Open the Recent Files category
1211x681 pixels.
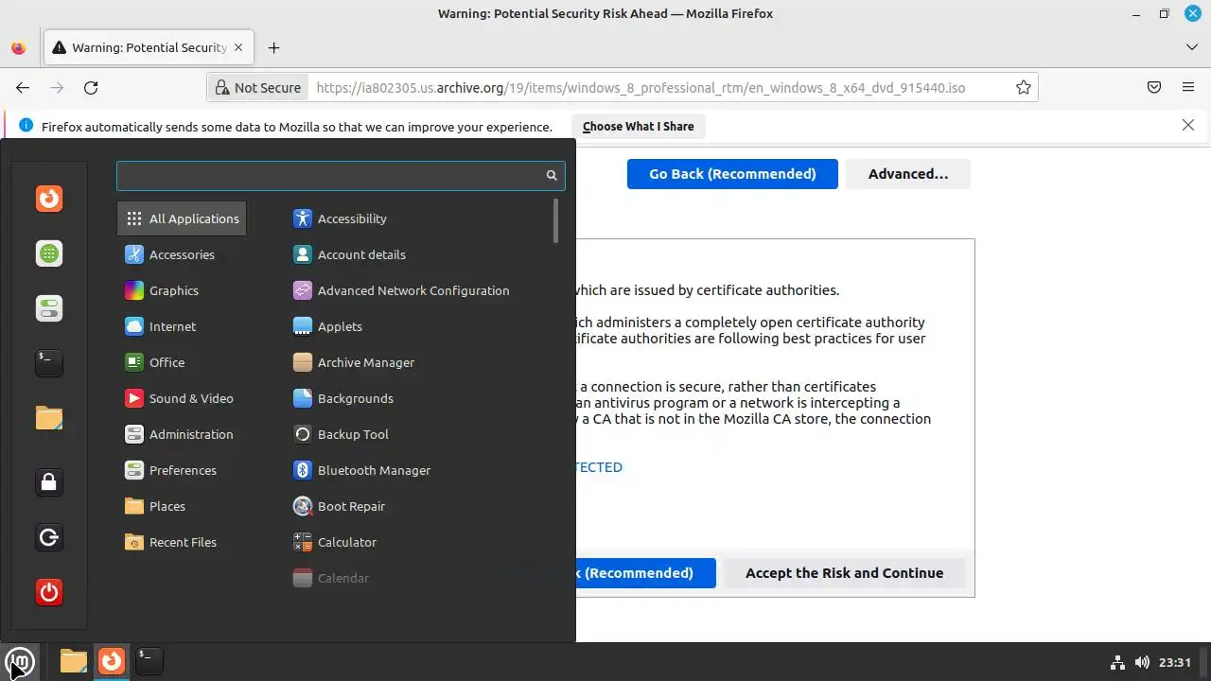[182, 542]
